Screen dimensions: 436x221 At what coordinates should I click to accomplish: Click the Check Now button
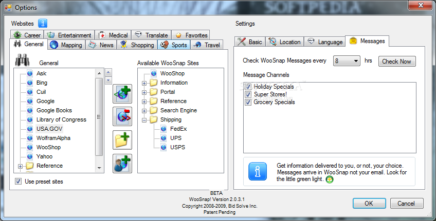[x=397, y=62]
